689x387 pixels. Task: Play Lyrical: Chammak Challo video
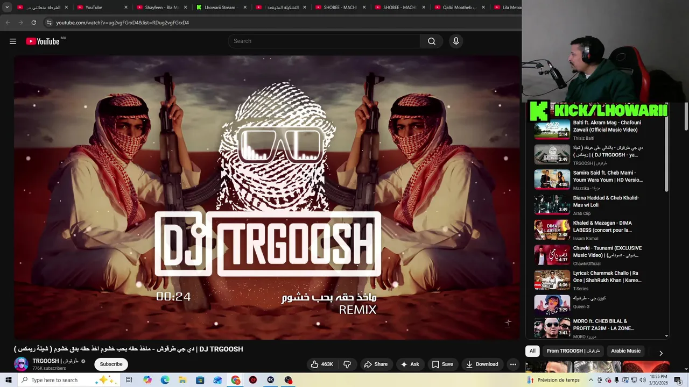(x=588, y=280)
